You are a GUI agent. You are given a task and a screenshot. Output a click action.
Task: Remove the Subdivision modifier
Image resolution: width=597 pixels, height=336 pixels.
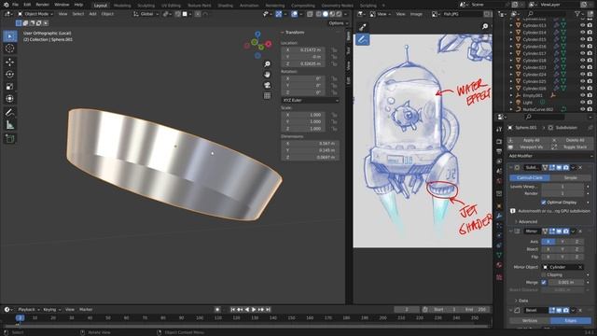click(x=580, y=168)
